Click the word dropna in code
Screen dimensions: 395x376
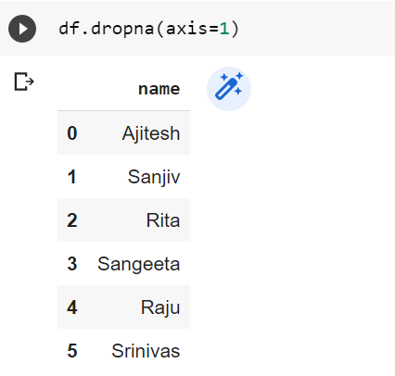122,29
